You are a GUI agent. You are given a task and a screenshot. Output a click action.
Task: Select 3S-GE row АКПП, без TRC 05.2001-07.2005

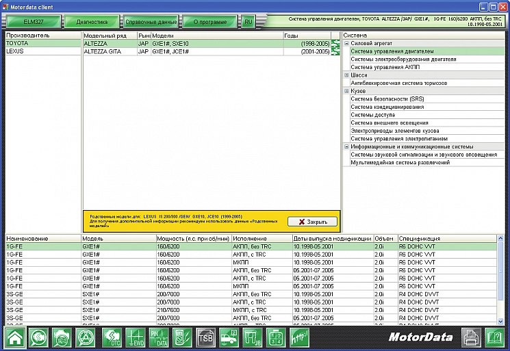(251, 318)
